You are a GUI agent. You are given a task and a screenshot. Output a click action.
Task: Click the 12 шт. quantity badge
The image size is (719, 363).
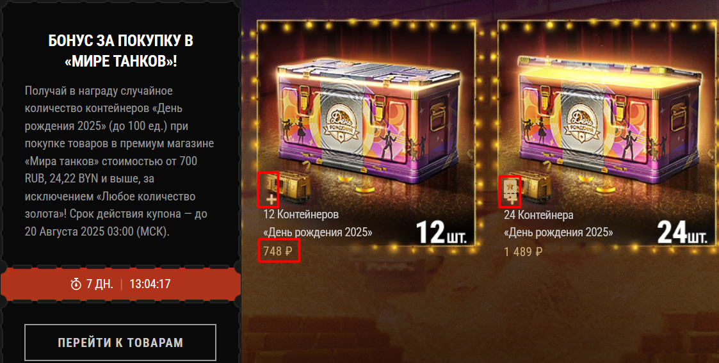441,232
